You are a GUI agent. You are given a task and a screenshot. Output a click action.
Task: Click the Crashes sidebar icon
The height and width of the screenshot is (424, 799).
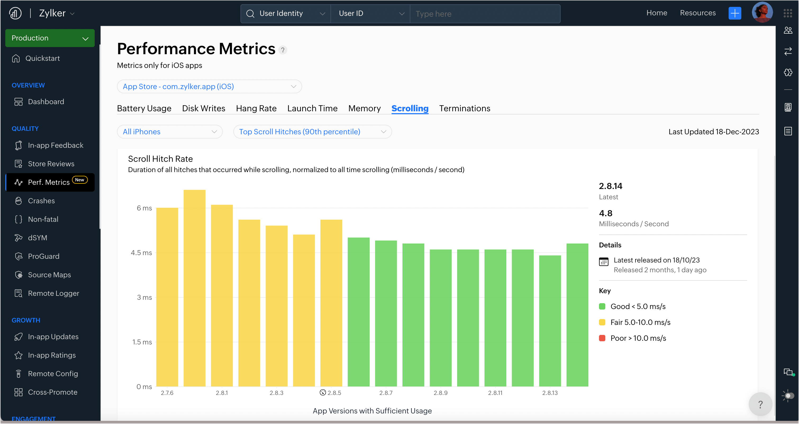19,201
